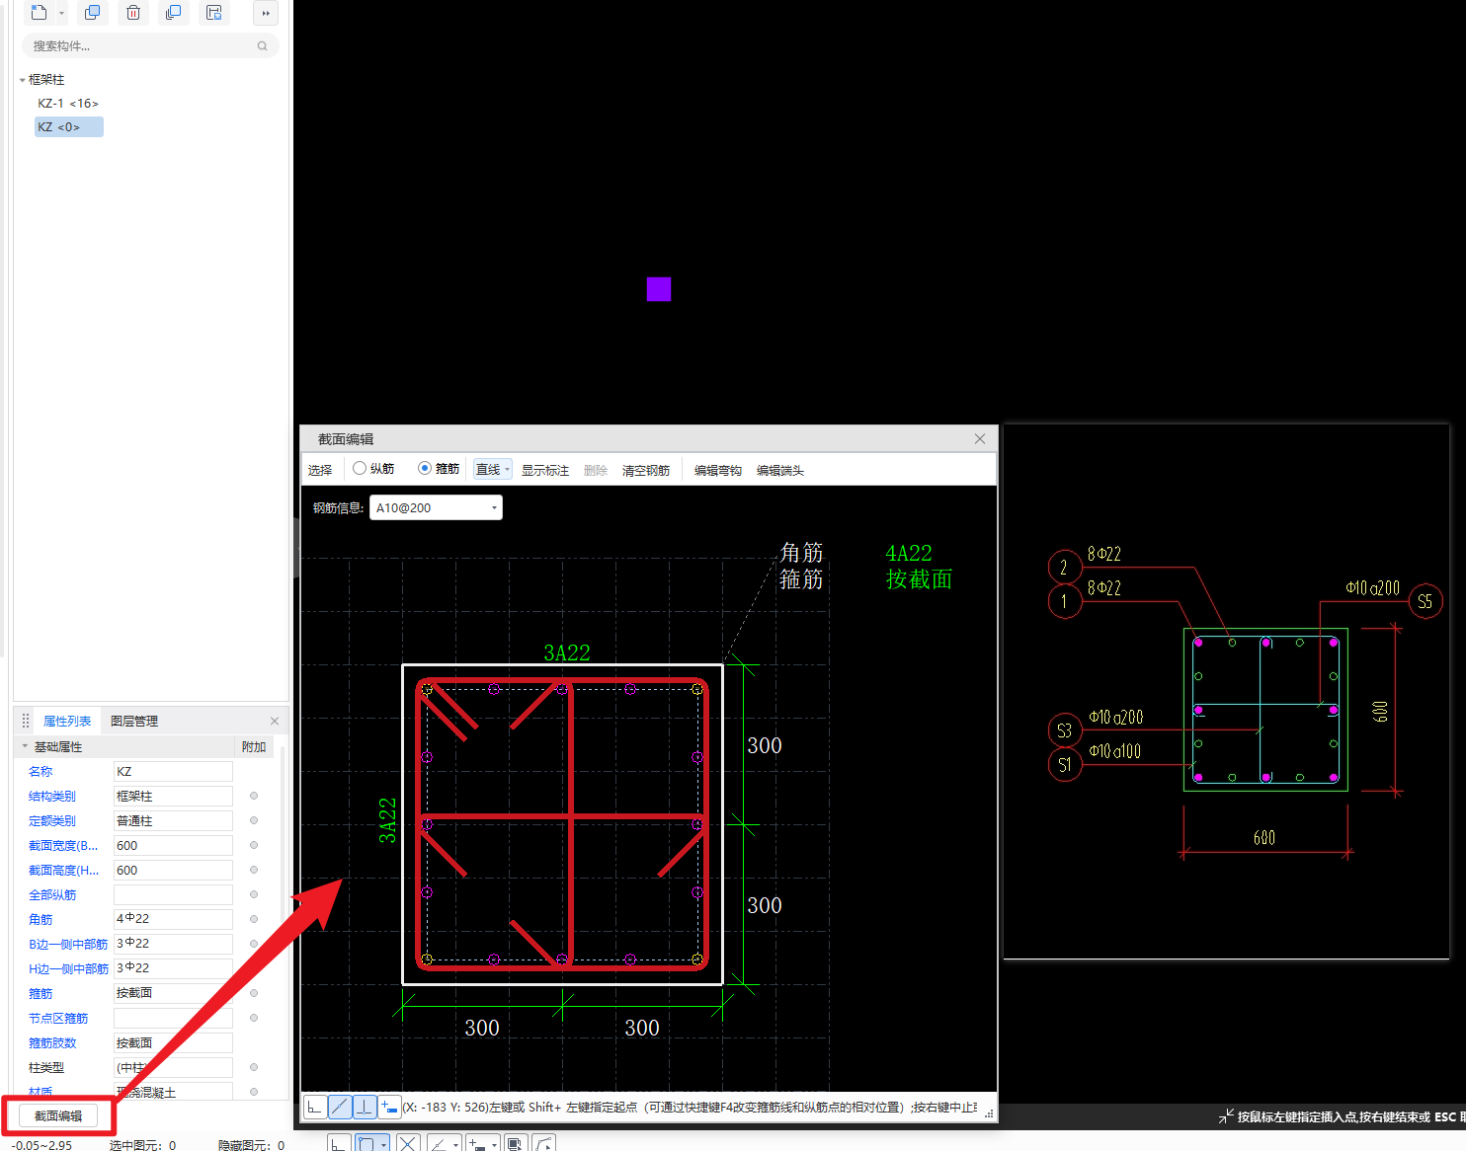
Task: Click the 按截面 green label
Action: pyautogui.click(x=919, y=579)
